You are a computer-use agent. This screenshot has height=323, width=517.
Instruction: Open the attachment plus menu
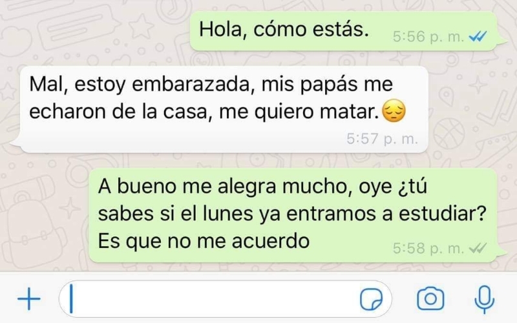pos(29,299)
